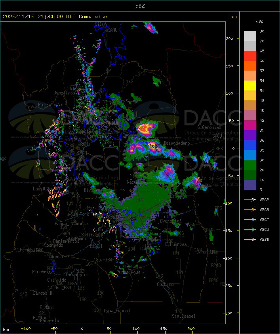Select the yellow 51-54 dBZ swatch
The width and height of the screenshot is (280, 334).
click(x=250, y=85)
